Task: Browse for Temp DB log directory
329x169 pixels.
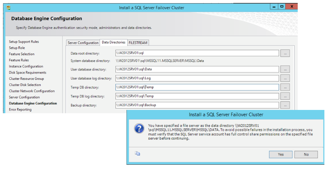Action: pyautogui.click(x=285, y=96)
